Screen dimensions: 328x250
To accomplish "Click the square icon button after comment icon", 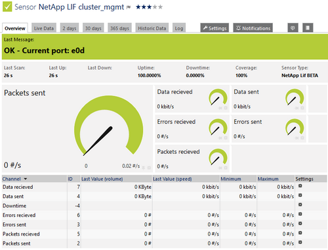I will (308, 28).
